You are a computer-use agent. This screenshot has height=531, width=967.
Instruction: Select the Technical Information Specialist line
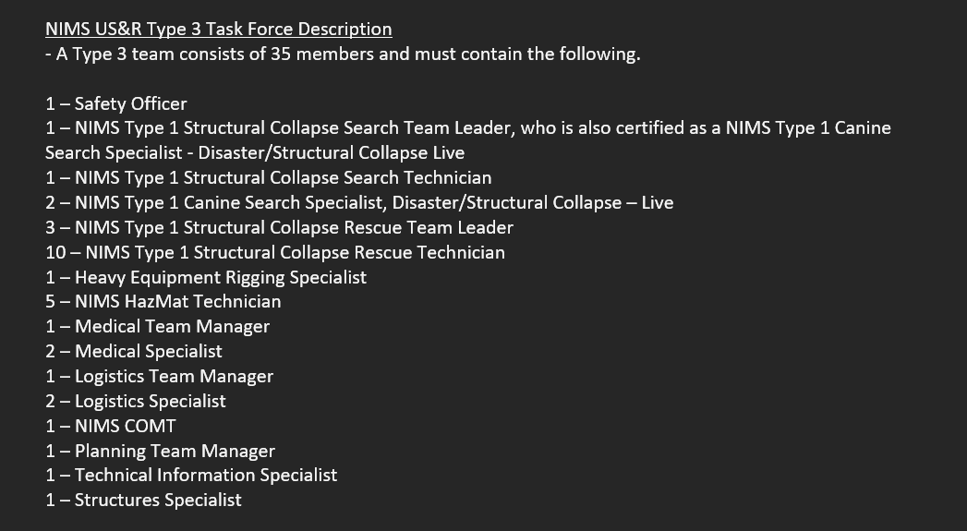click(x=191, y=475)
